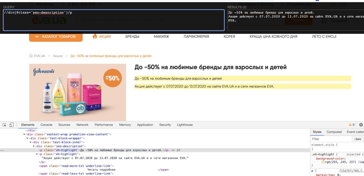Click EVA.UA breadcrumb link
364x176 pixels.
point(40,56)
